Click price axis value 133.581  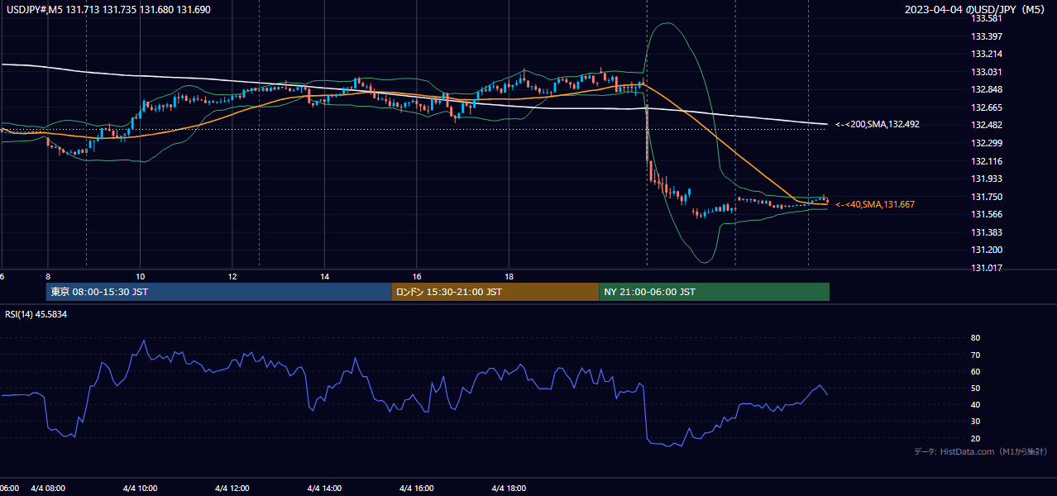(x=987, y=18)
